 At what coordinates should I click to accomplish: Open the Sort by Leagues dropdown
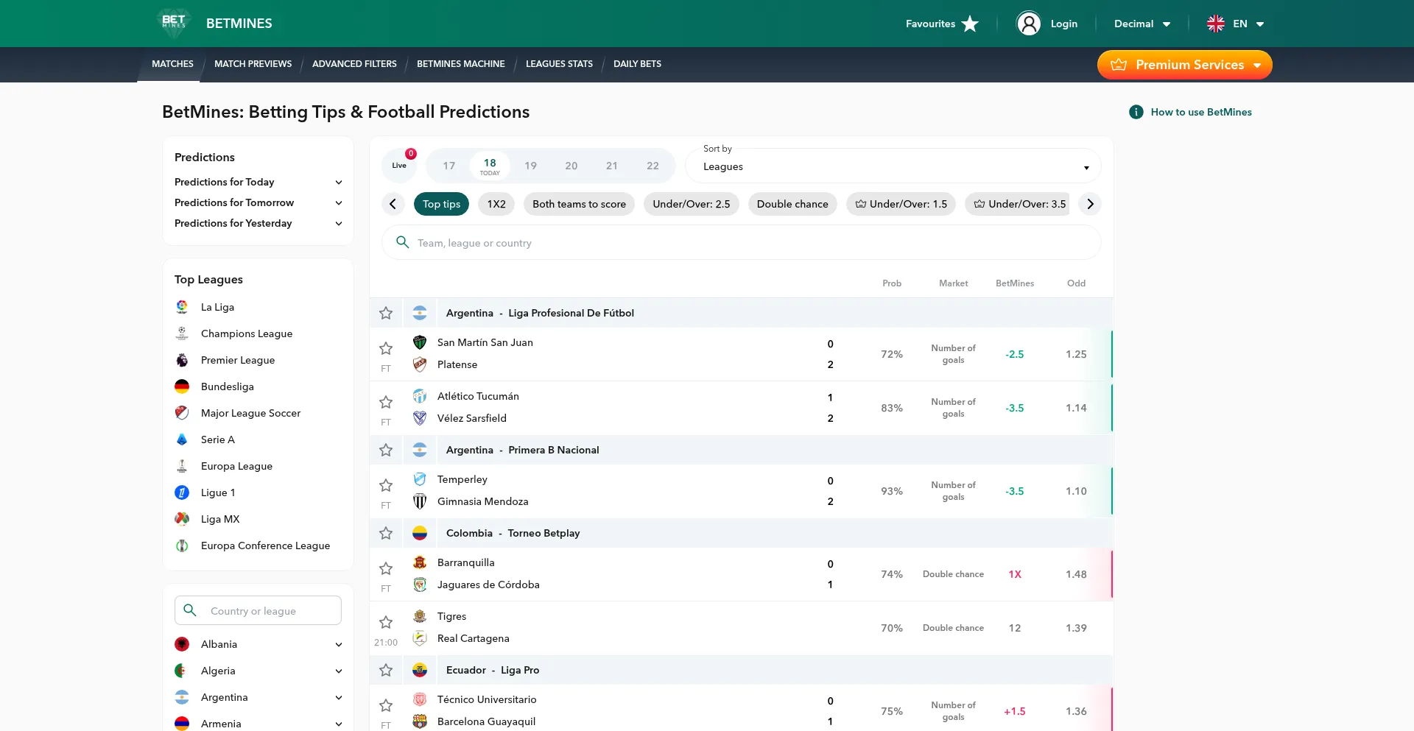click(893, 166)
